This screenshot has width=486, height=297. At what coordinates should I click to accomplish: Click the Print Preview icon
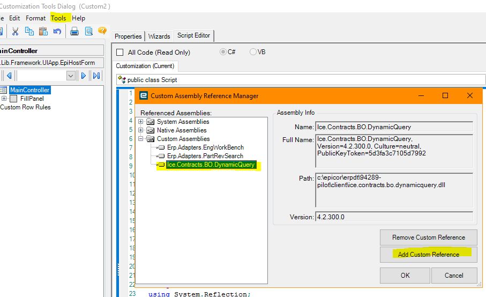(88, 31)
